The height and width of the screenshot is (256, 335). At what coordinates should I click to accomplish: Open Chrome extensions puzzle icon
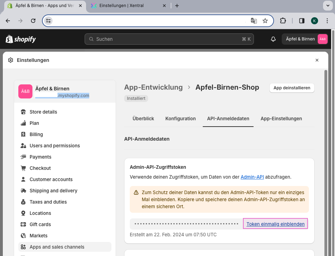tap(283, 21)
